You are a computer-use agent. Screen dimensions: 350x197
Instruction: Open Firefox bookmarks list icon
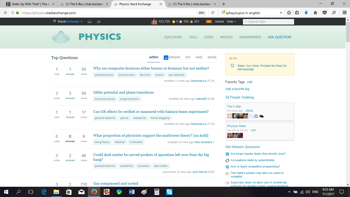(x=297, y=13)
